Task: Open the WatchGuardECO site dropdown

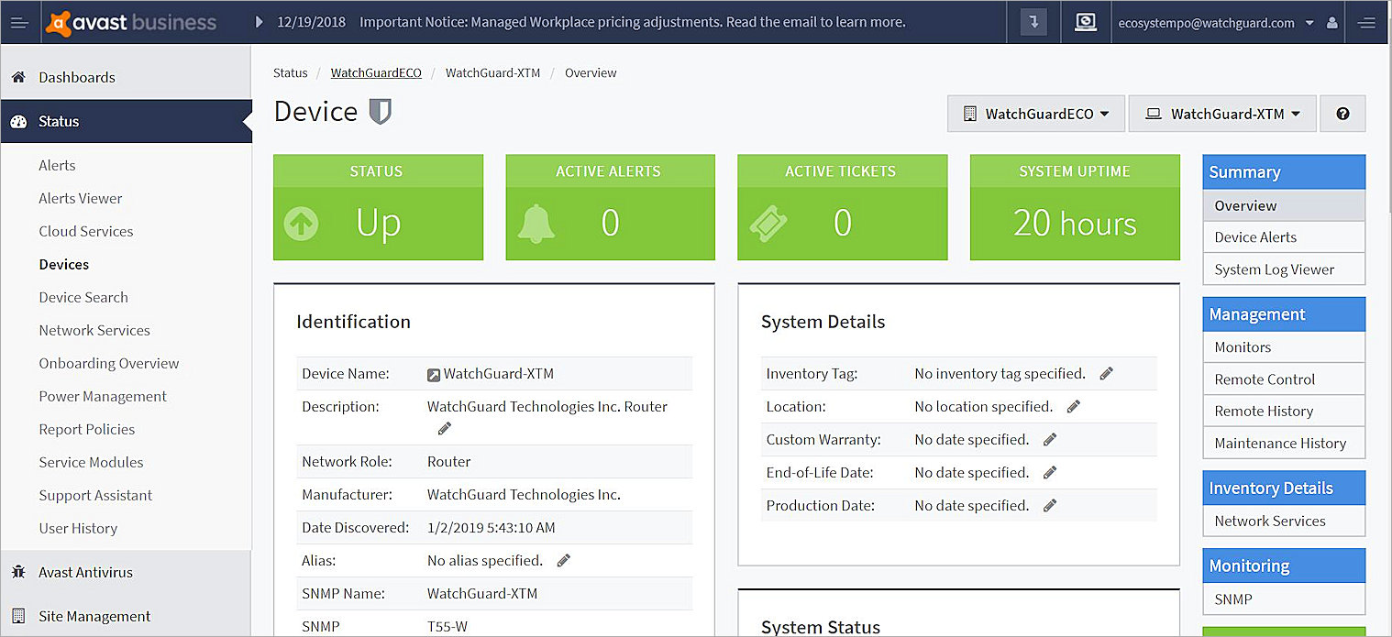Action: click(1035, 113)
